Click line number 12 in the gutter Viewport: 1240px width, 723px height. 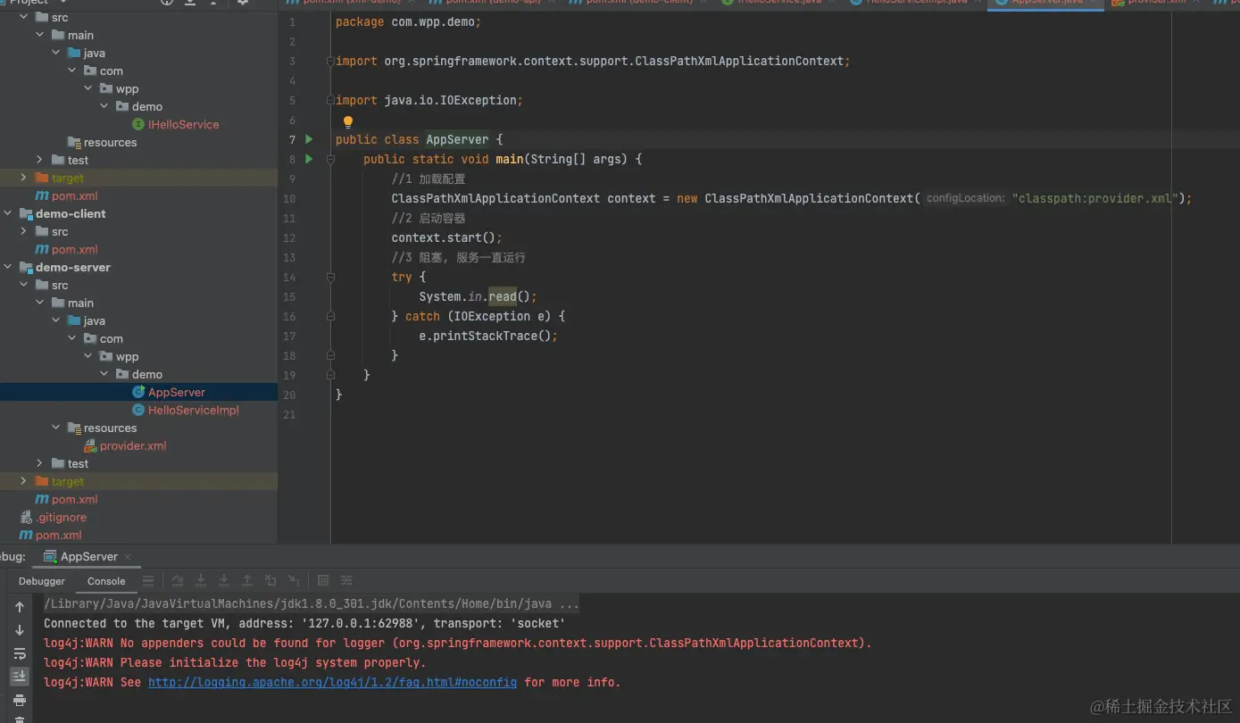(289, 238)
